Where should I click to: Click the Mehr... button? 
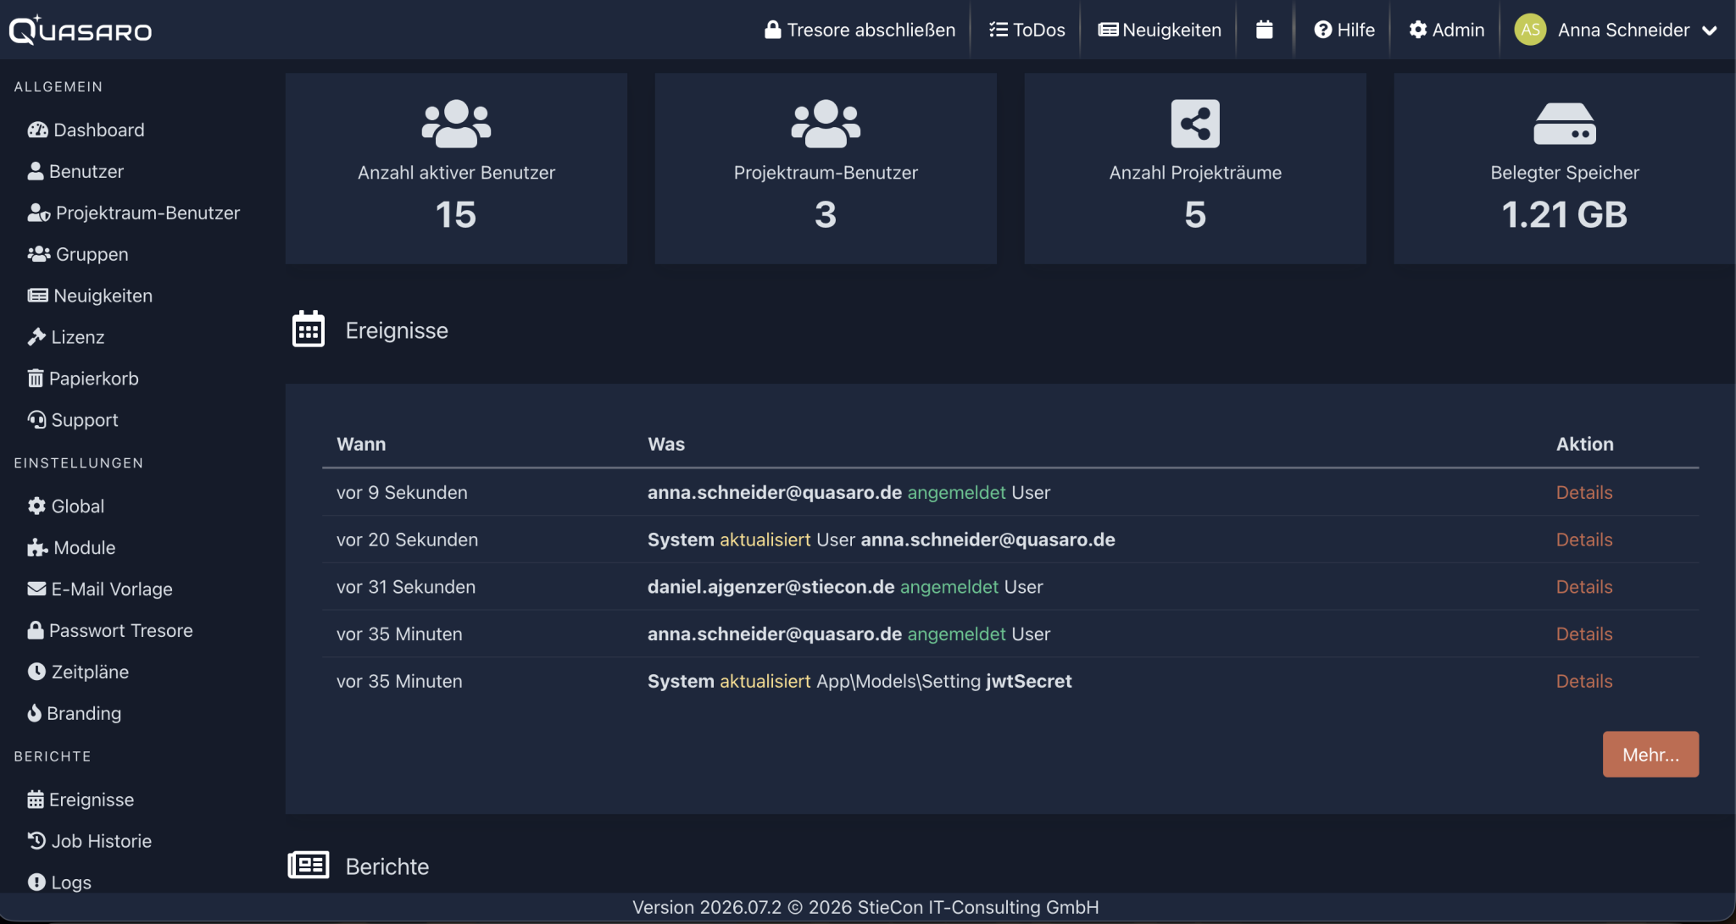point(1650,755)
